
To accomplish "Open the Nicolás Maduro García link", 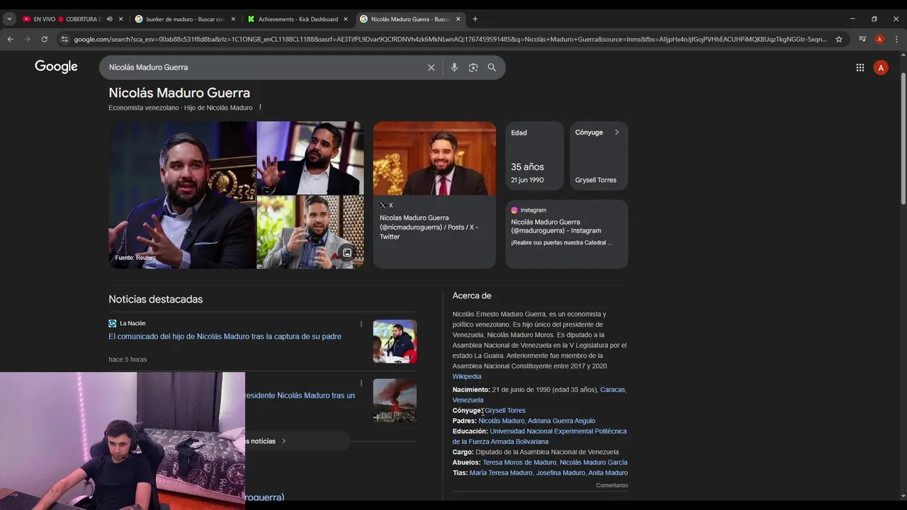I will tap(594, 463).
